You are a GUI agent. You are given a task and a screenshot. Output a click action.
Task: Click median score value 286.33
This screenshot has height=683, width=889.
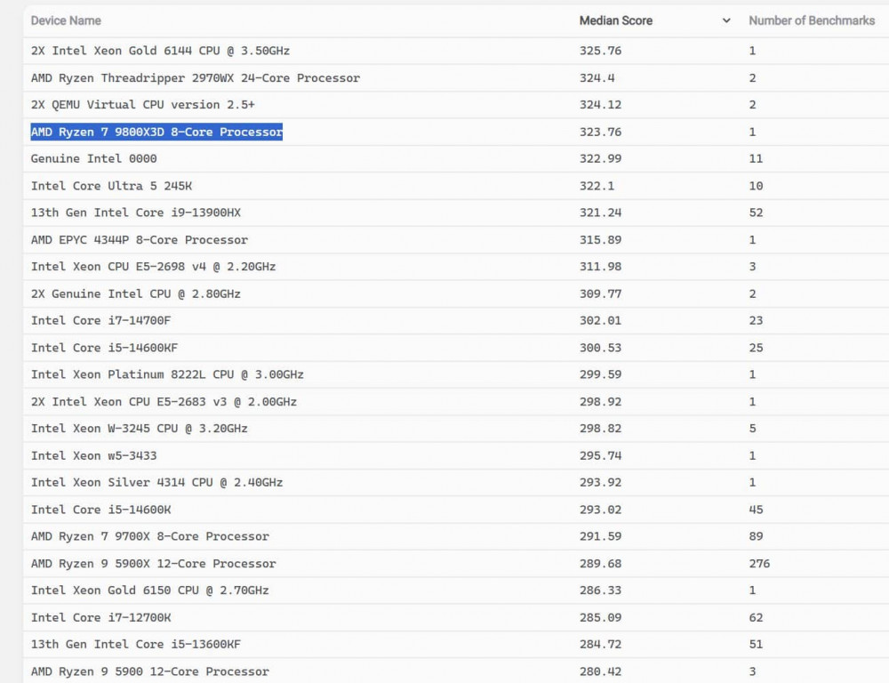600,590
